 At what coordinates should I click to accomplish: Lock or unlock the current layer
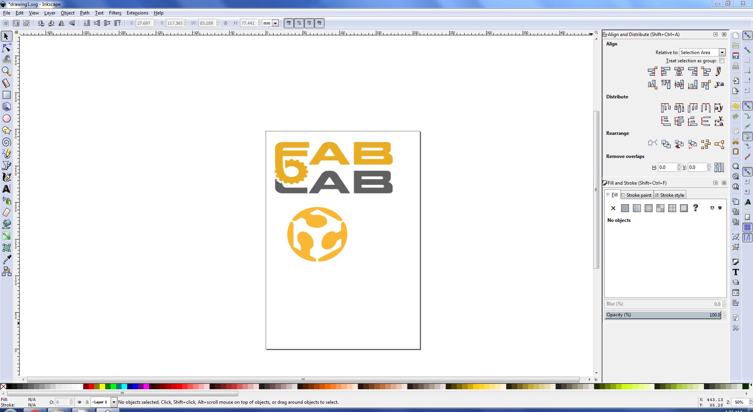[87, 402]
